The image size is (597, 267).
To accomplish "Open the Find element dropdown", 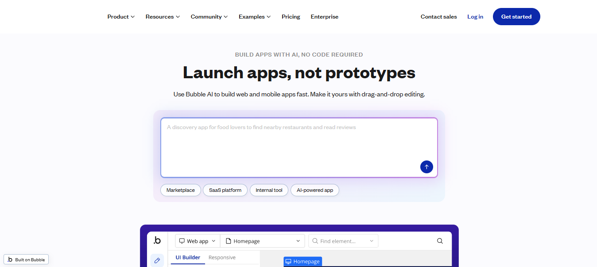I will [x=343, y=241].
